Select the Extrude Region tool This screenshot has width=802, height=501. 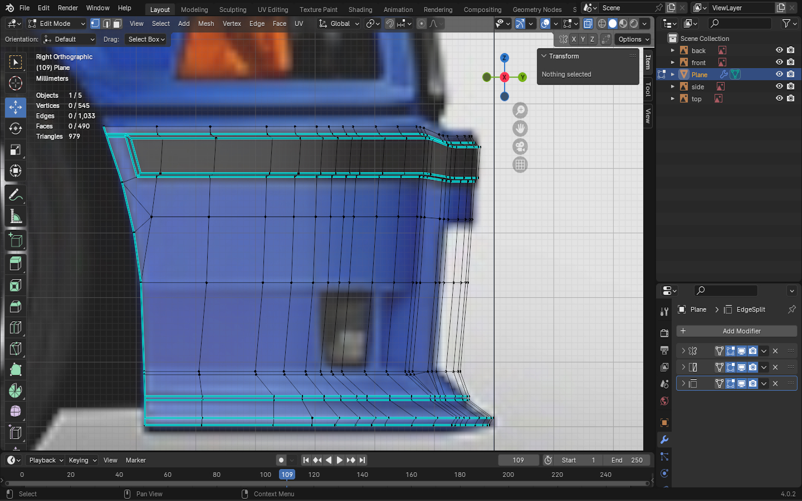click(x=16, y=264)
